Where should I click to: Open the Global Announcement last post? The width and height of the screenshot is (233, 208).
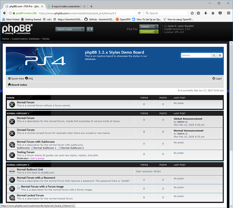point(188,119)
